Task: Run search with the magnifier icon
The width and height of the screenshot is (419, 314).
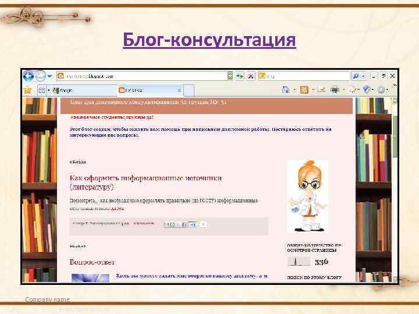Action: [x=356, y=76]
